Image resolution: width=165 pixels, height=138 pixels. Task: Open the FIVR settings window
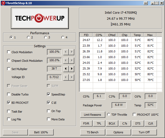86,123
